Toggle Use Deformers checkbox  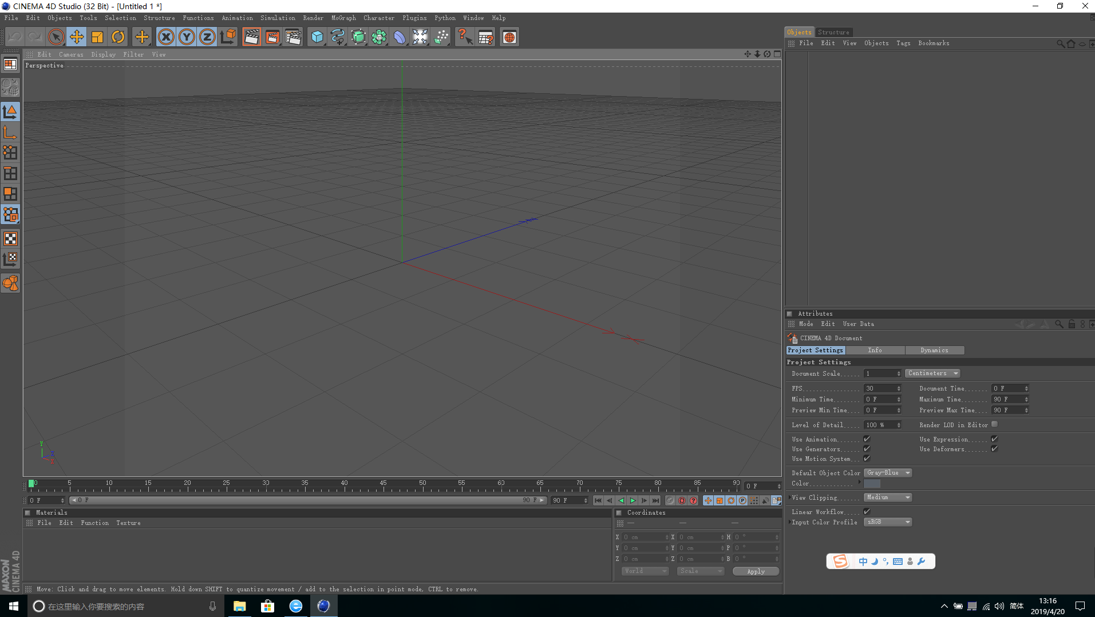[994, 449]
